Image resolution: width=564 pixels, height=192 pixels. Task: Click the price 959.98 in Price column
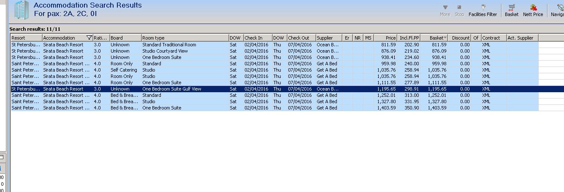tap(388, 64)
